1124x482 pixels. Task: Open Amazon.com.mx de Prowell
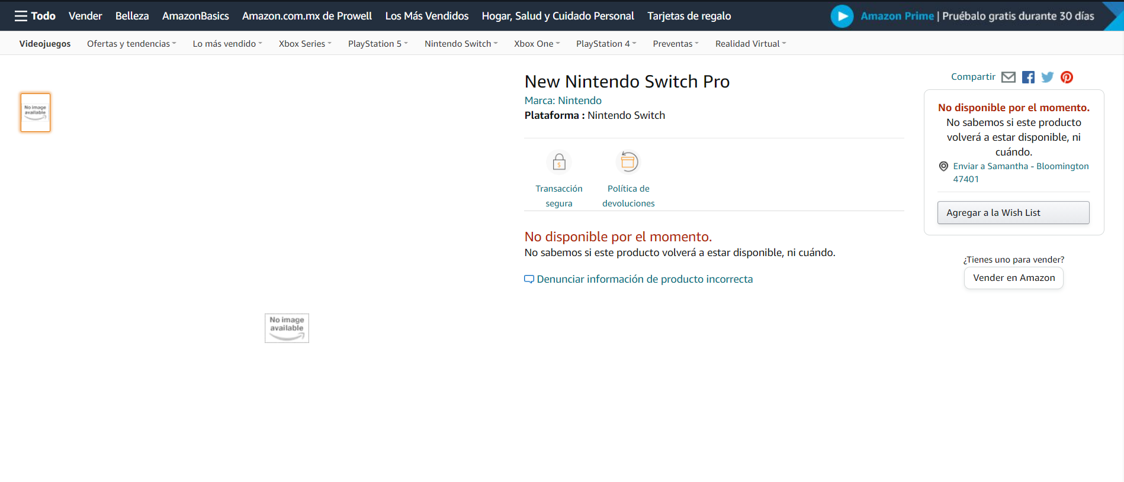click(x=307, y=16)
